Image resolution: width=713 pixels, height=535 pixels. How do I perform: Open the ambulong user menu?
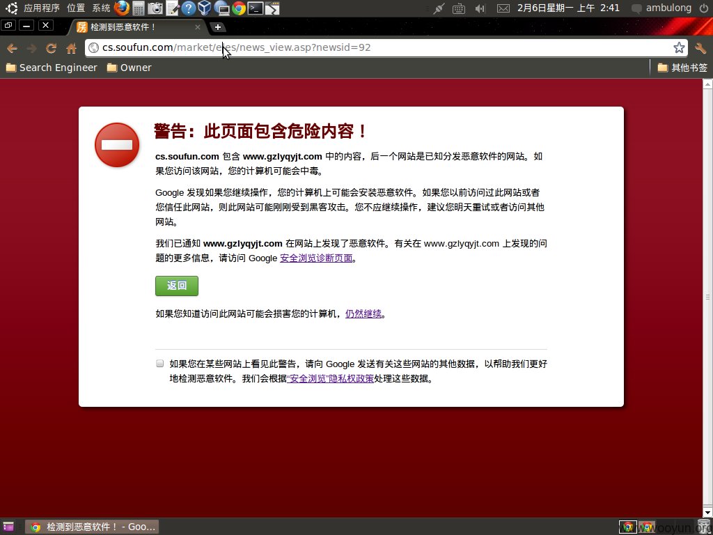coord(662,8)
